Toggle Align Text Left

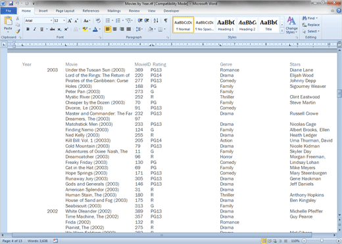pos(108,29)
